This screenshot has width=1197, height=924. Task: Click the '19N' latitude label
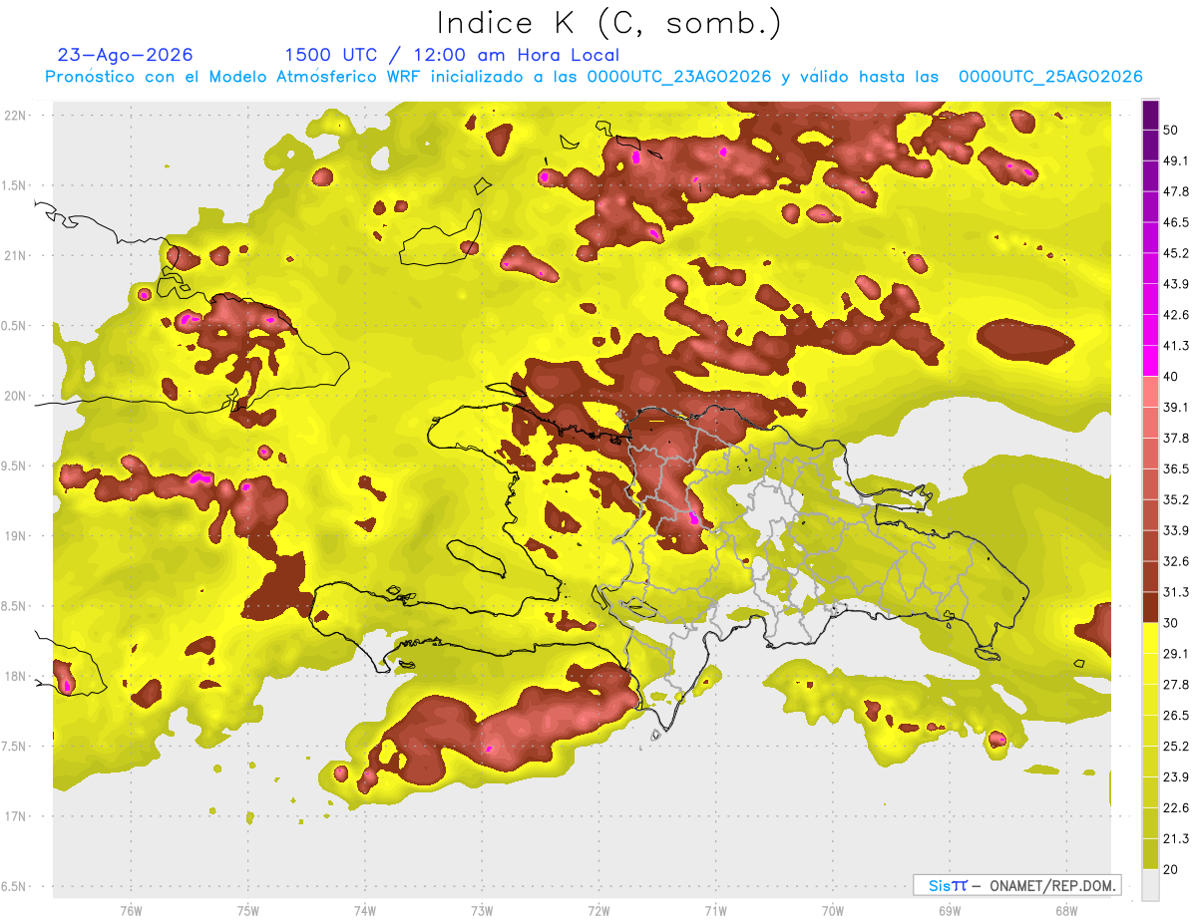[14, 535]
